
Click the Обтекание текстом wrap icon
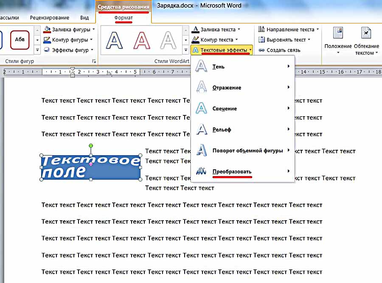click(366, 34)
